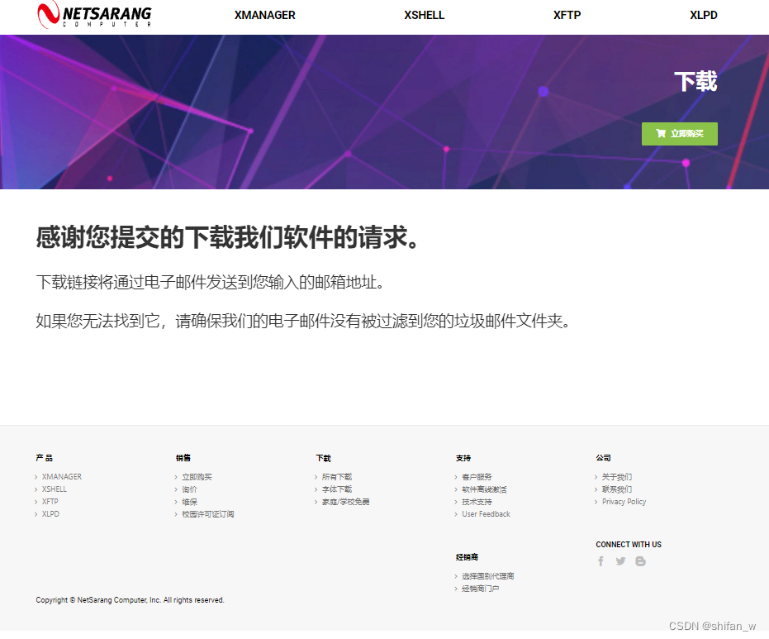The image size is (769, 639).
Task: Click the footer 经销商 column heading
Action: click(467, 557)
